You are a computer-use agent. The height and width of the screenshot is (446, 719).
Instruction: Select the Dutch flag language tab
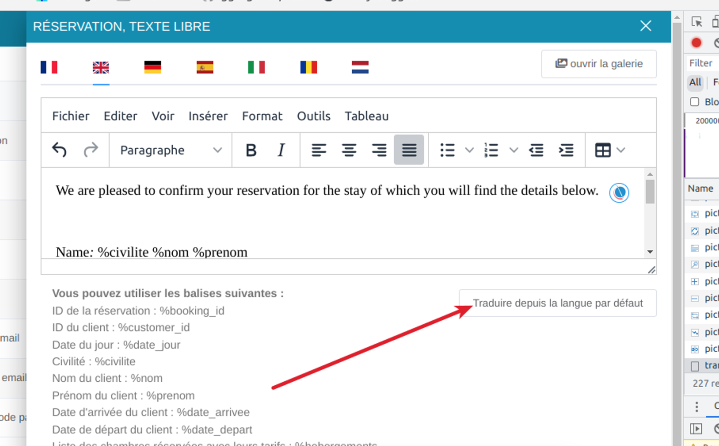pyautogui.click(x=360, y=67)
